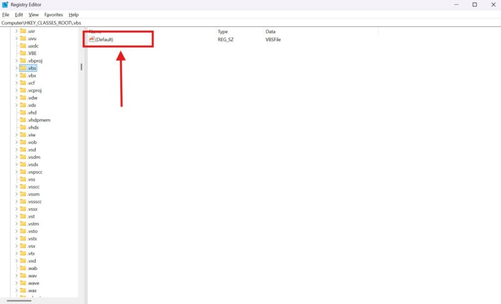This screenshot has width=501, height=304.
Task: Click the .vhdx folder icon
Action: point(23,127)
